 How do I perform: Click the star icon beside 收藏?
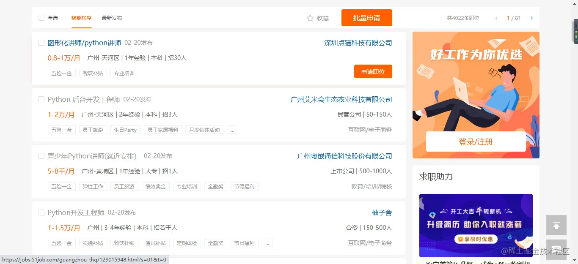(x=310, y=18)
